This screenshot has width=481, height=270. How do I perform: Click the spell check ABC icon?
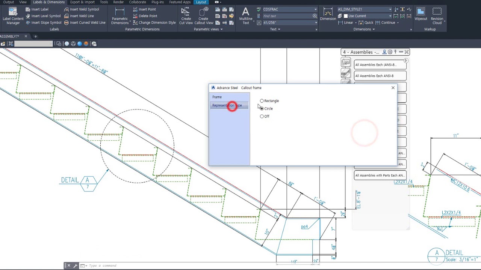[x=259, y=9]
